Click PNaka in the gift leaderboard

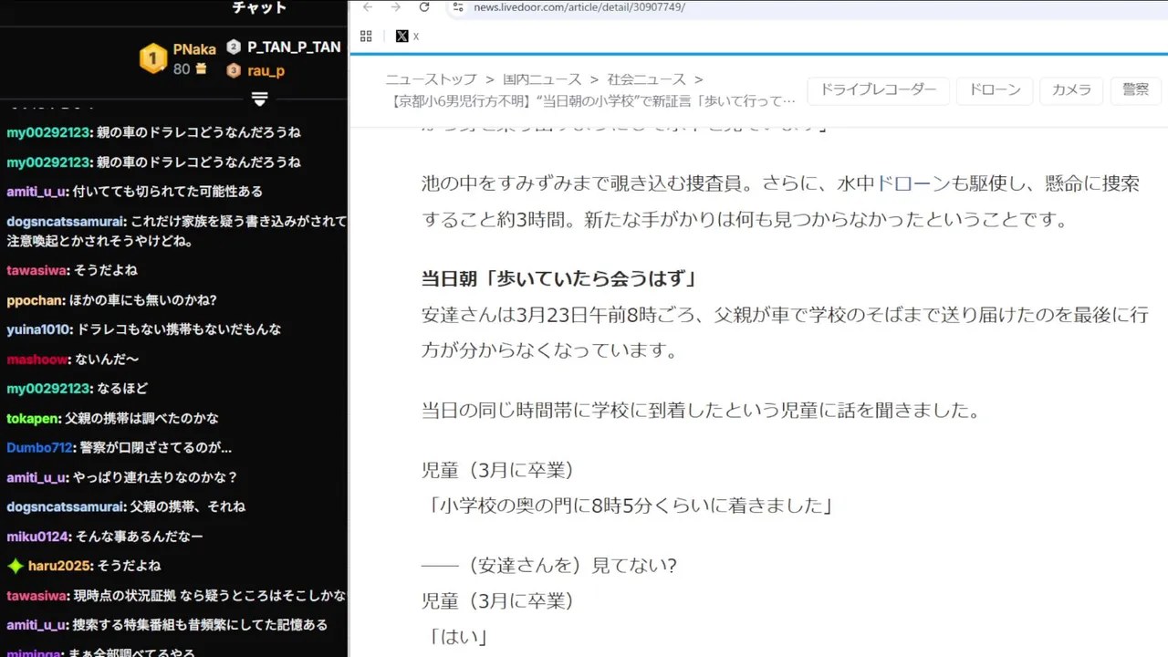click(194, 49)
